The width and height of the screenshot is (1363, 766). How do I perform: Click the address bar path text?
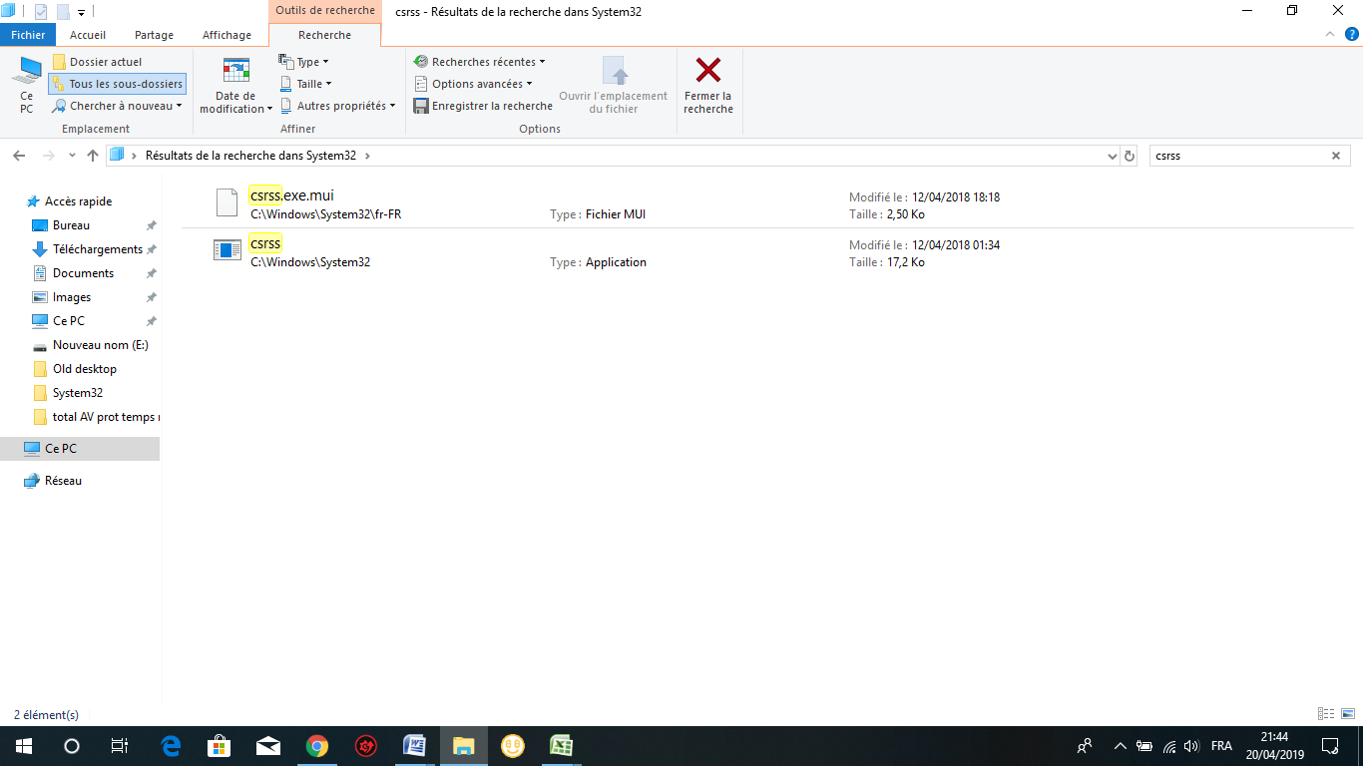252,156
